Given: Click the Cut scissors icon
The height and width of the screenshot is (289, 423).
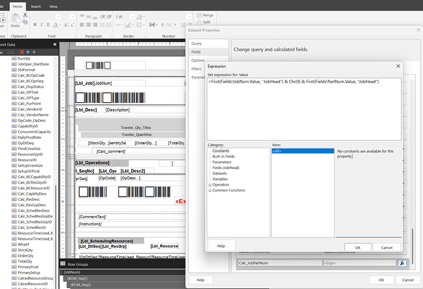Looking at the screenshot, I should [25, 15].
